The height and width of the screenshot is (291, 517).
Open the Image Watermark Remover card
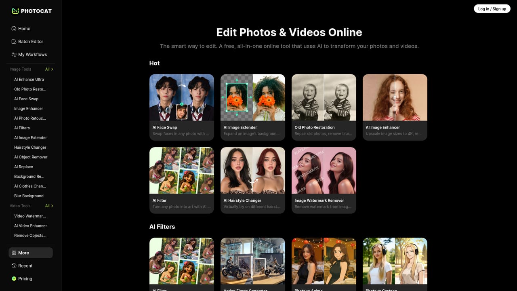click(324, 180)
